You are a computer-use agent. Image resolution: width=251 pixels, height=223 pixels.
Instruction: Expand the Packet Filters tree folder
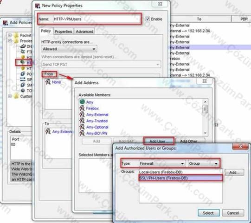click(x=10, y=35)
